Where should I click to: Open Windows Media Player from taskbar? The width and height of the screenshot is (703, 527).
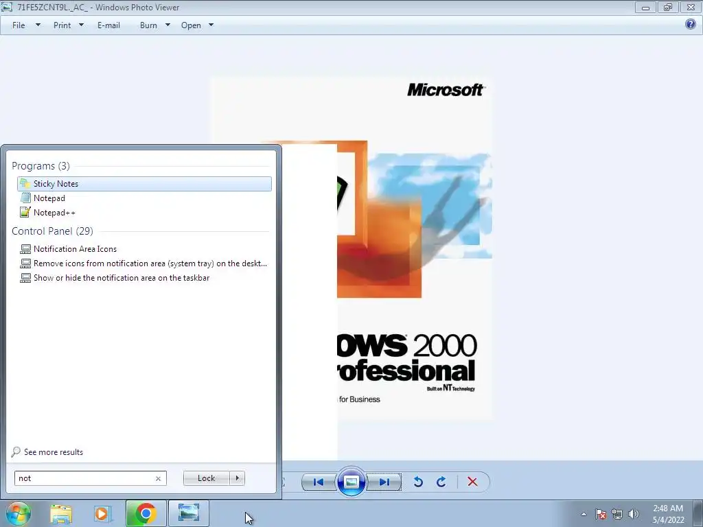pyautogui.click(x=102, y=514)
